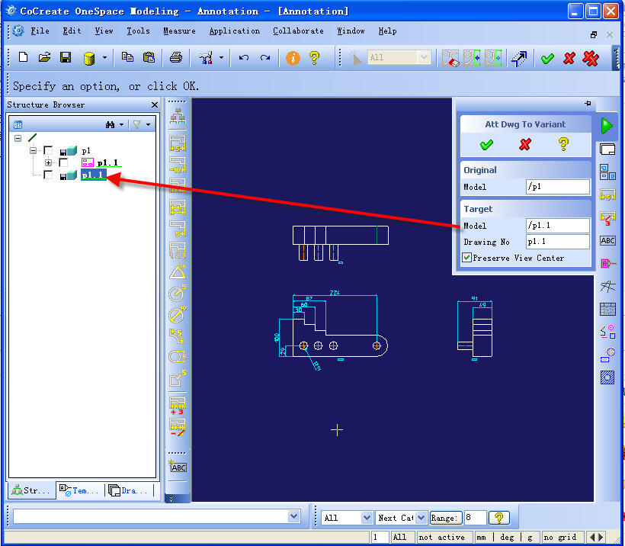
Task: Select the p1 part in tree
Action: click(x=86, y=151)
